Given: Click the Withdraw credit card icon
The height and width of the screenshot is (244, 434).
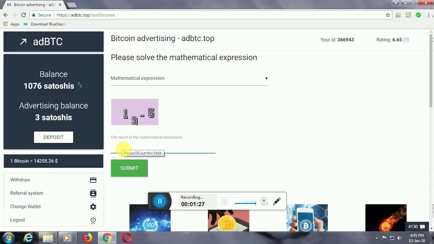Looking at the screenshot, I should 93,180.
